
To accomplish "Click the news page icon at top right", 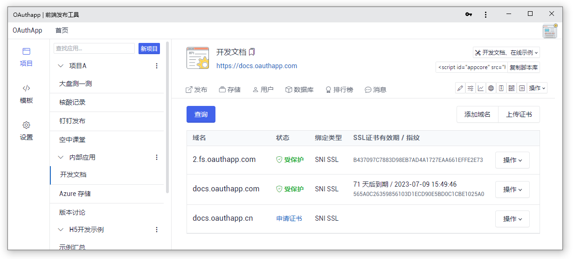I will tap(550, 31).
